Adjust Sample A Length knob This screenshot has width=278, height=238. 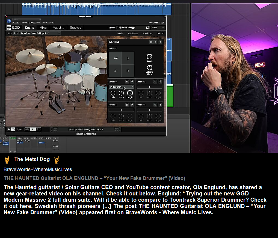130,93
